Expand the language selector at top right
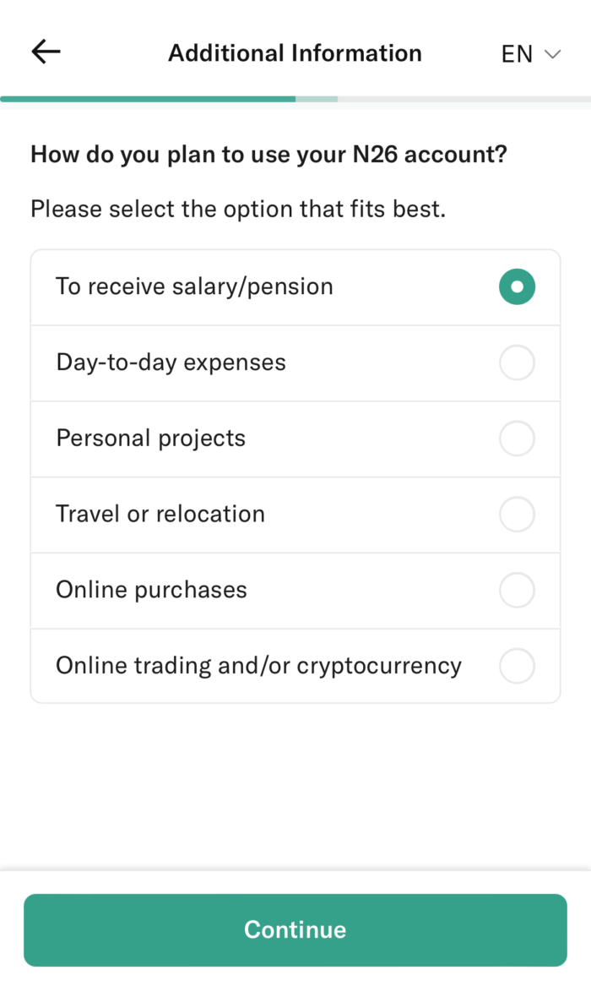The image size is (591, 992). pyautogui.click(x=530, y=54)
